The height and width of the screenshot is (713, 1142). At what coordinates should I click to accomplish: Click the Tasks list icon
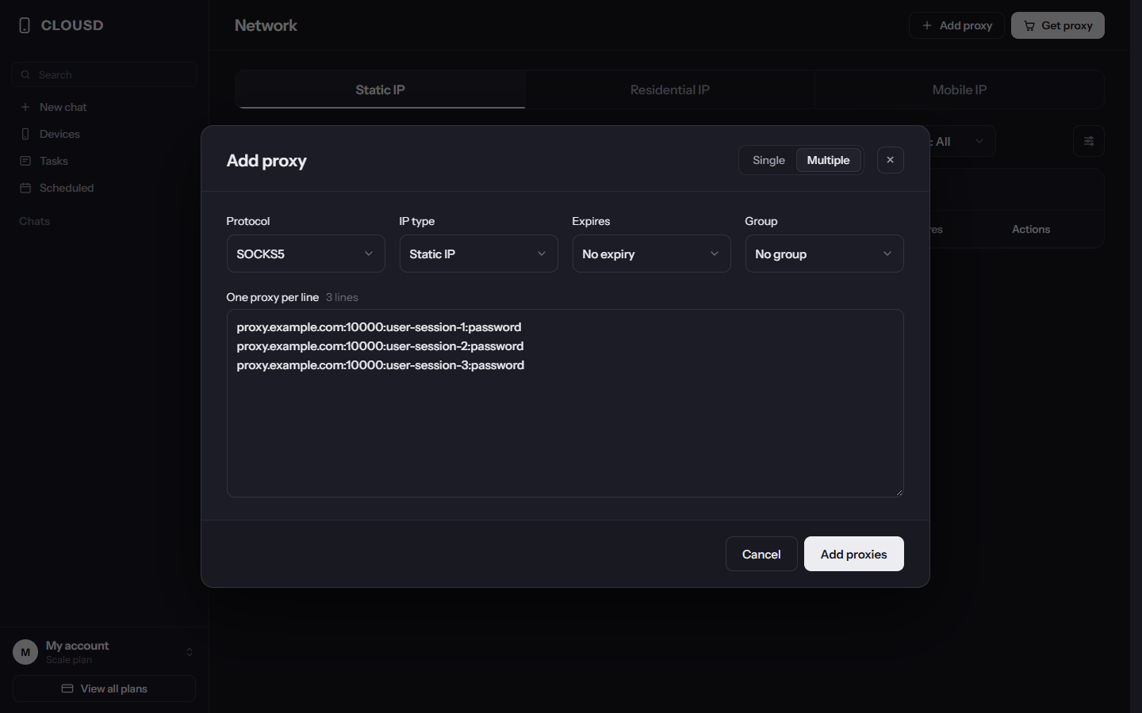tap(25, 161)
